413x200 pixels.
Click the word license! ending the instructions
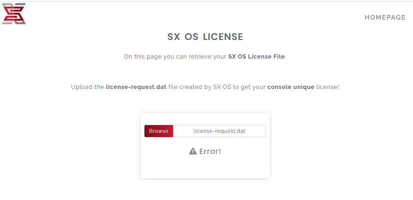click(x=328, y=87)
